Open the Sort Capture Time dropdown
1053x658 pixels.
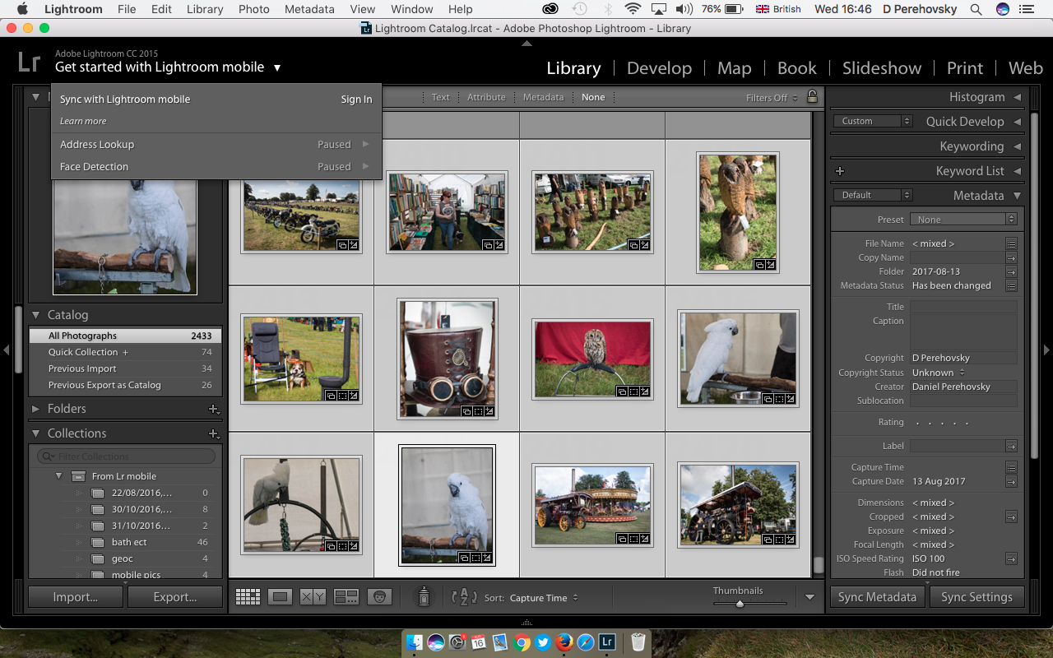click(544, 598)
